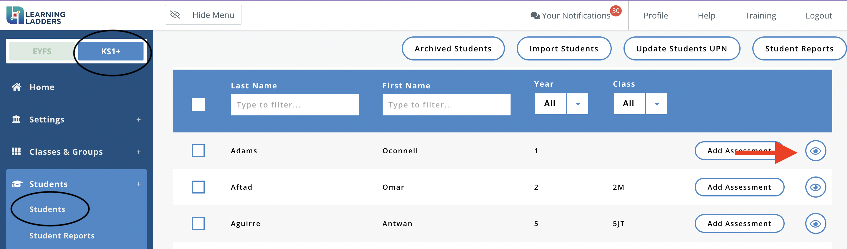The image size is (847, 249).
Task: Click the Classes & Groups grid icon
Action: pyautogui.click(x=16, y=152)
